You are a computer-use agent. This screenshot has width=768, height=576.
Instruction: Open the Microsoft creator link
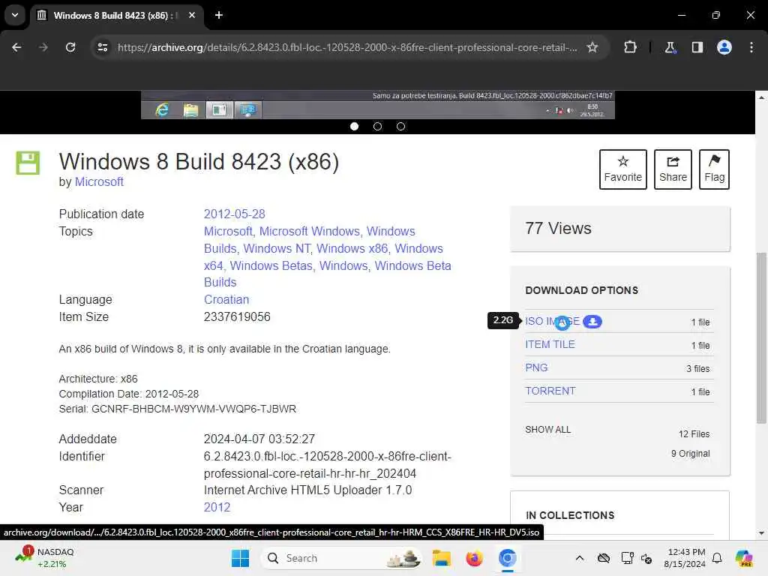click(99, 181)
